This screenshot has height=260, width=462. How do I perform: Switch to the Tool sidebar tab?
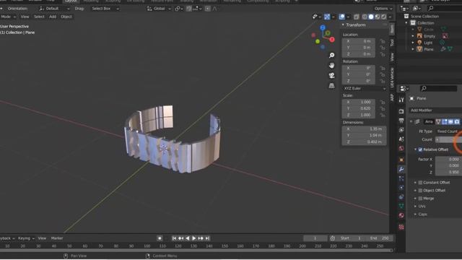click(x=391, y=43)
